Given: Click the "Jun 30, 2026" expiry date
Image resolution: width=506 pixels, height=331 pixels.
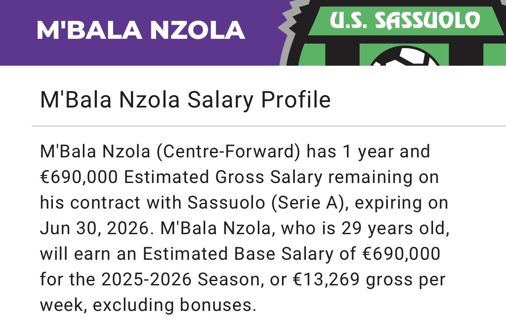Looking at the screenshot, I should coord(96,228).
